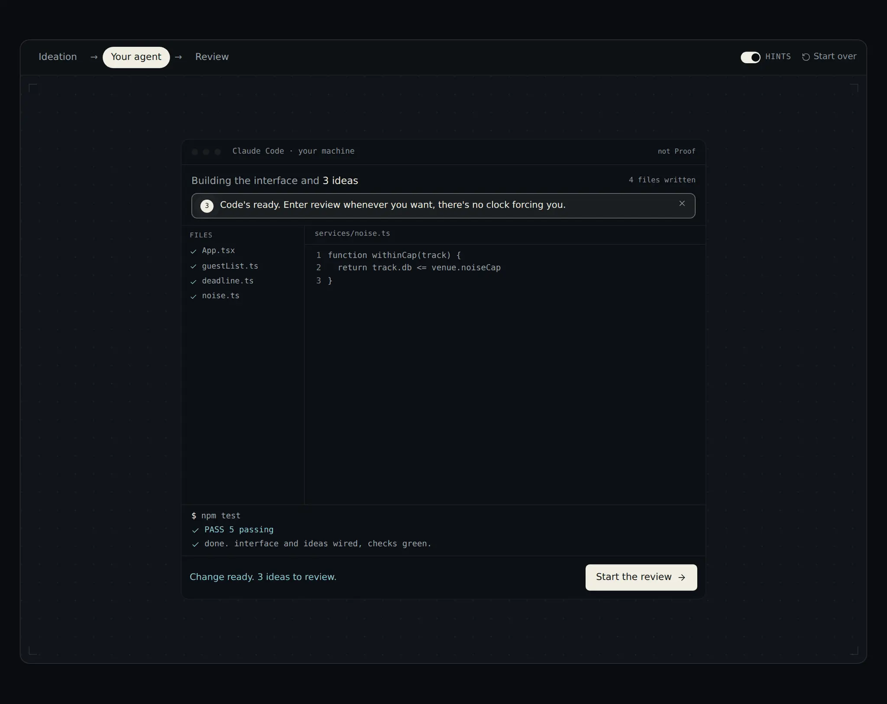
Task: Click the Start the review button
Action: (x=641, y=577)
